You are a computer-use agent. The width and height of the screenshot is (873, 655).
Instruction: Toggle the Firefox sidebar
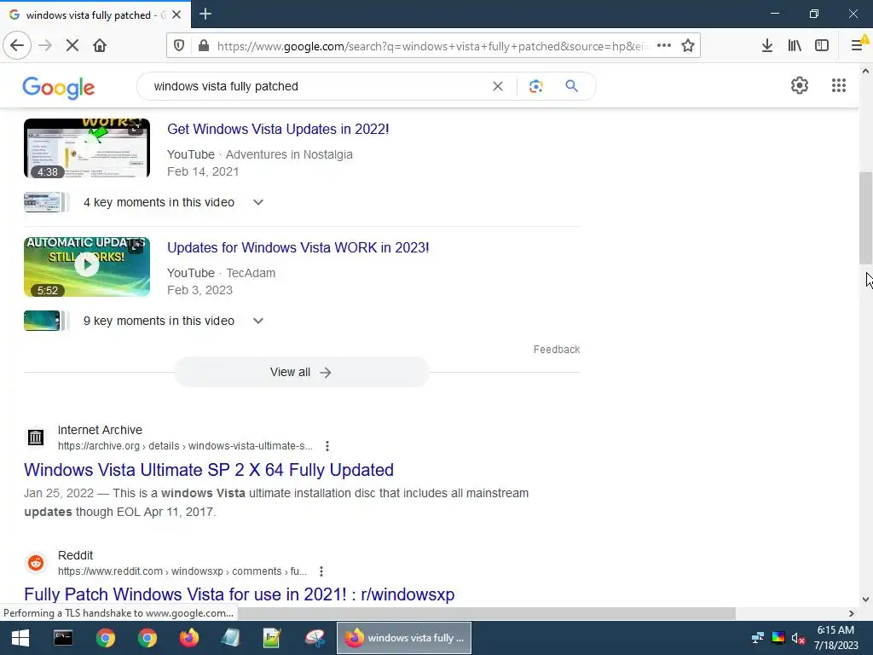822,46
